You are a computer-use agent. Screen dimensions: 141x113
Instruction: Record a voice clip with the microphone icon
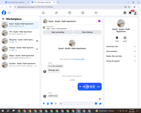click(x=44, y=104)
